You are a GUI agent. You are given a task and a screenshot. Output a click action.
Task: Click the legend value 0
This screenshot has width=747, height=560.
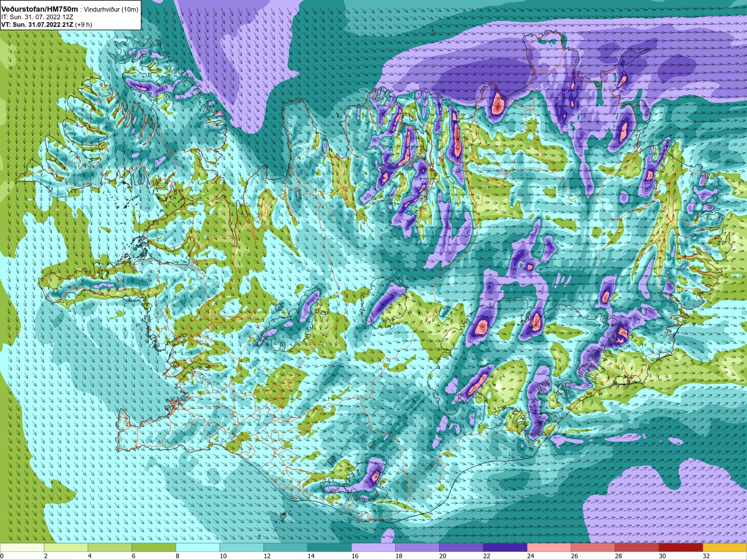point(2,556)
